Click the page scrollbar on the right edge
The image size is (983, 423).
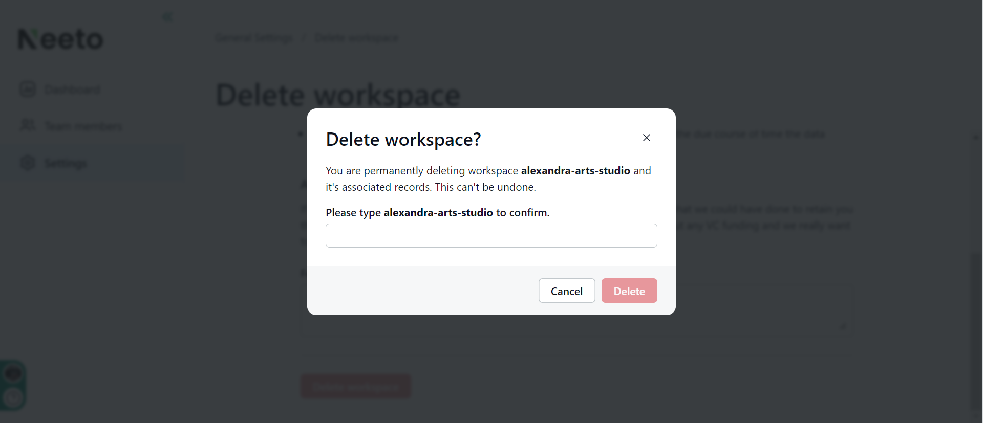[x=976, y=307]
